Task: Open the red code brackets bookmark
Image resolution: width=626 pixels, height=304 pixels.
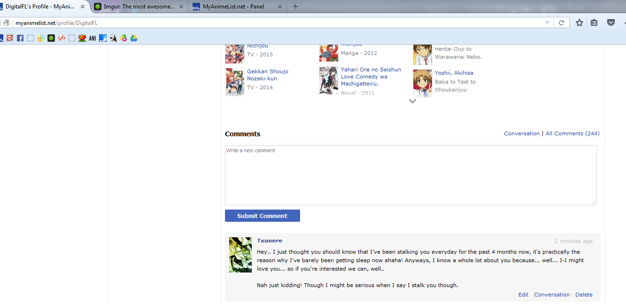Action: (62, 38)
